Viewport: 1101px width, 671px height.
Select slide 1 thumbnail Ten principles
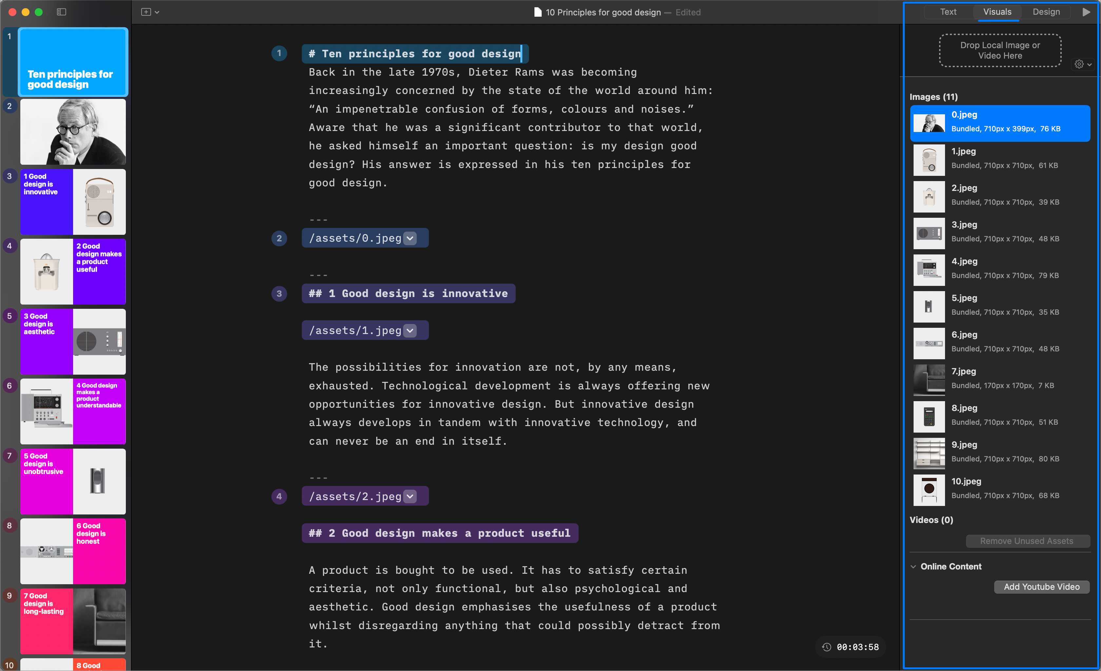tap(73, 62)
